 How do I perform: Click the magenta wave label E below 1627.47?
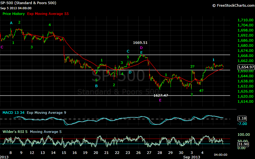click(160, 100)
